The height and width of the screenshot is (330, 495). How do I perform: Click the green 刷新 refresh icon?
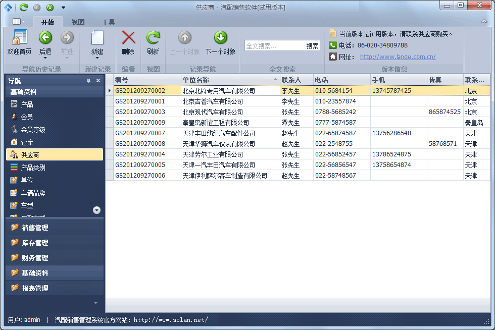tap(153, 38)
